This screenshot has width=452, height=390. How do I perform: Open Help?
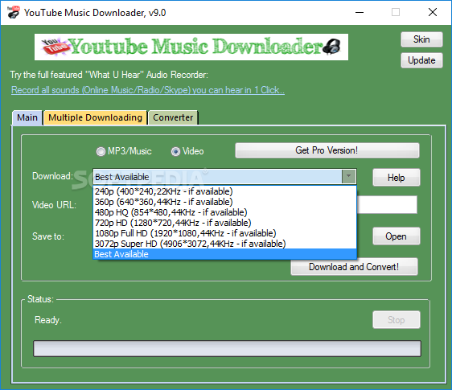(x=396, y=178)
